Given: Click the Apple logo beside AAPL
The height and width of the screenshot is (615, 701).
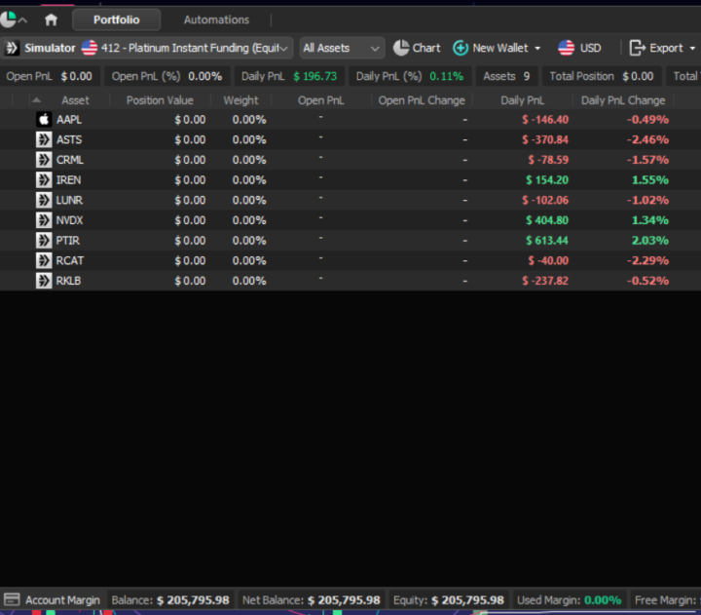Looking at the screenshot, I should (44, 120).
